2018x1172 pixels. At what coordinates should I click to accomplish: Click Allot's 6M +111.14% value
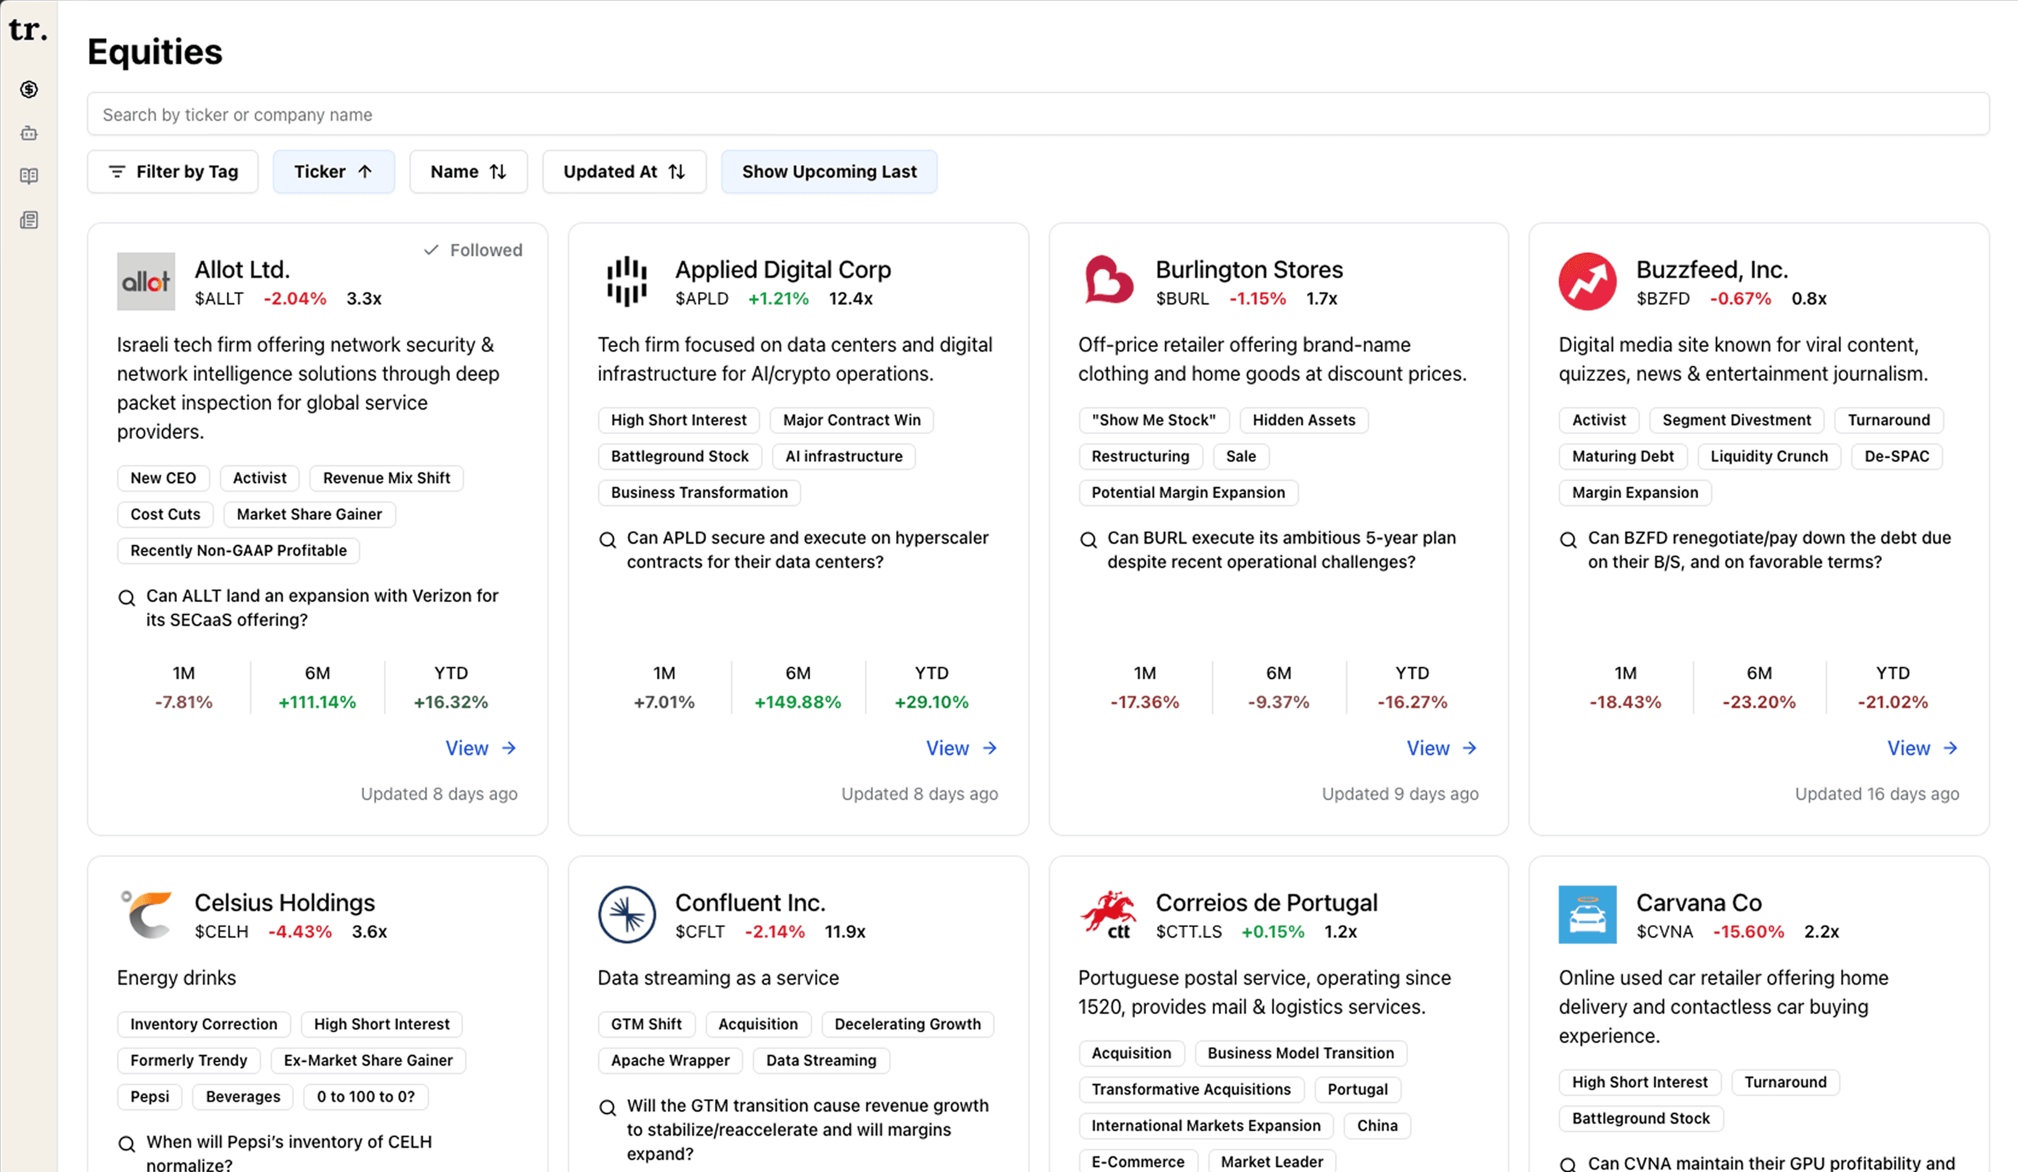(317, 702)
